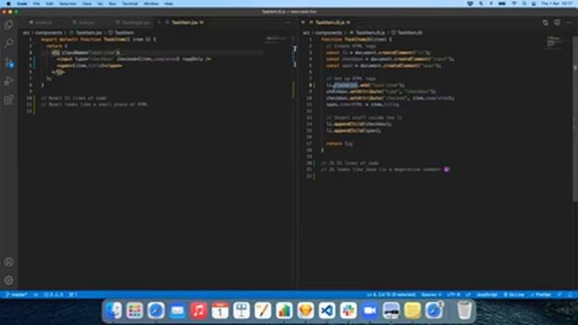
Task: Click the split editor layout icon in right group
Action: [557, 23]
